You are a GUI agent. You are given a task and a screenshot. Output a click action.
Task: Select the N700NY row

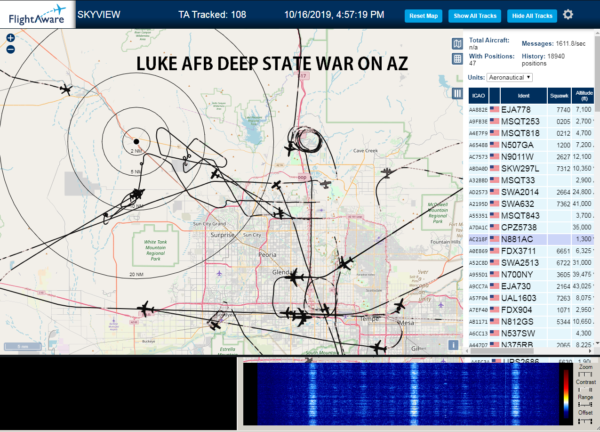click(532, 274)
